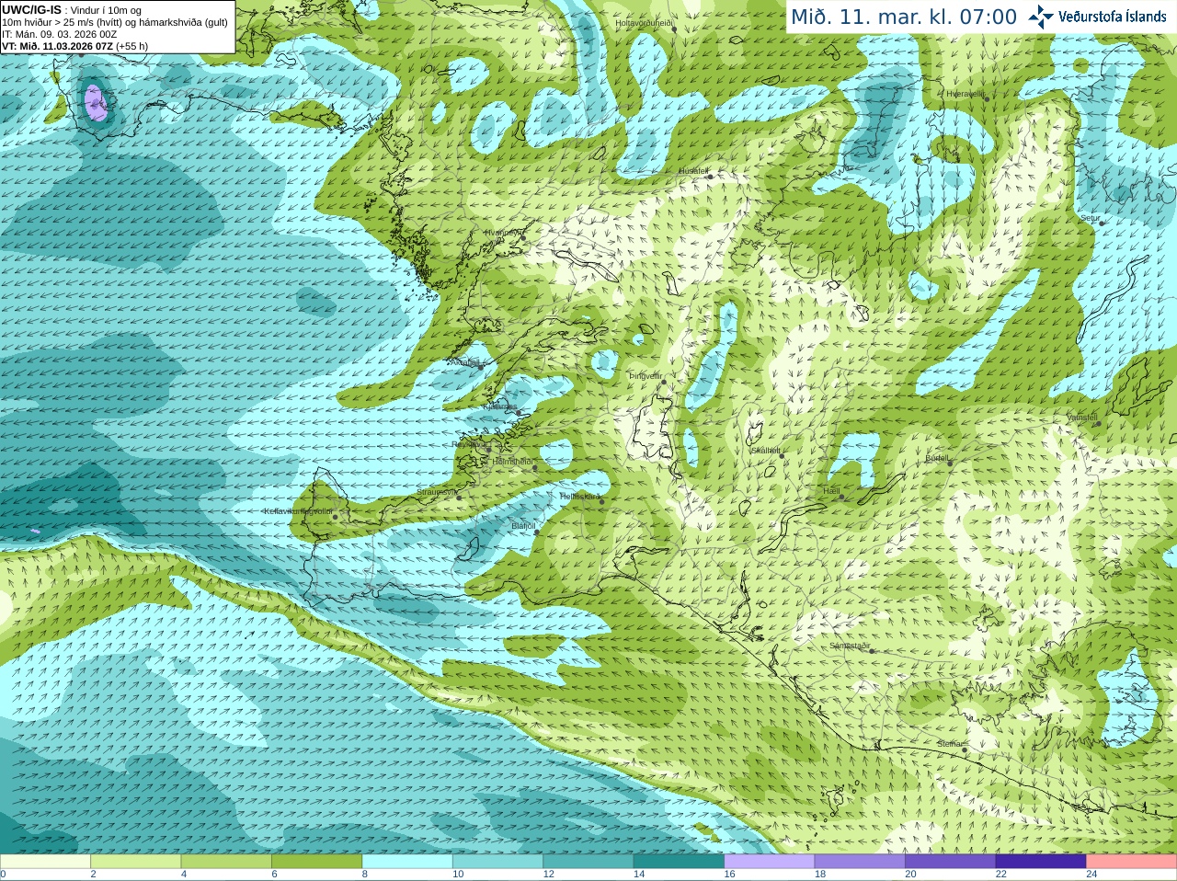Select the Vatnsfell station label
The width and height of the screenshot is (1177, 881).
(x=1082, y=418)
